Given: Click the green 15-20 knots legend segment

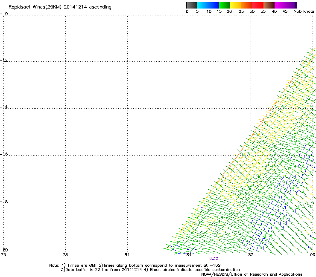Looking at the screenshot, I should click(225, 5).
